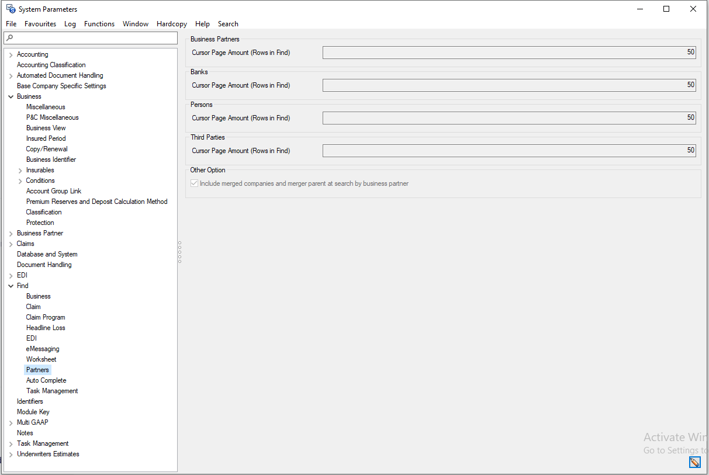Toggle Include merged companies checkbox
The width and height of the screenshot is (709, 475).
(x=195, y=183)
